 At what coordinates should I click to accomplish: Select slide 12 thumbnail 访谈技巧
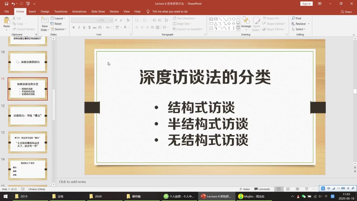click(x=28, y=116)
